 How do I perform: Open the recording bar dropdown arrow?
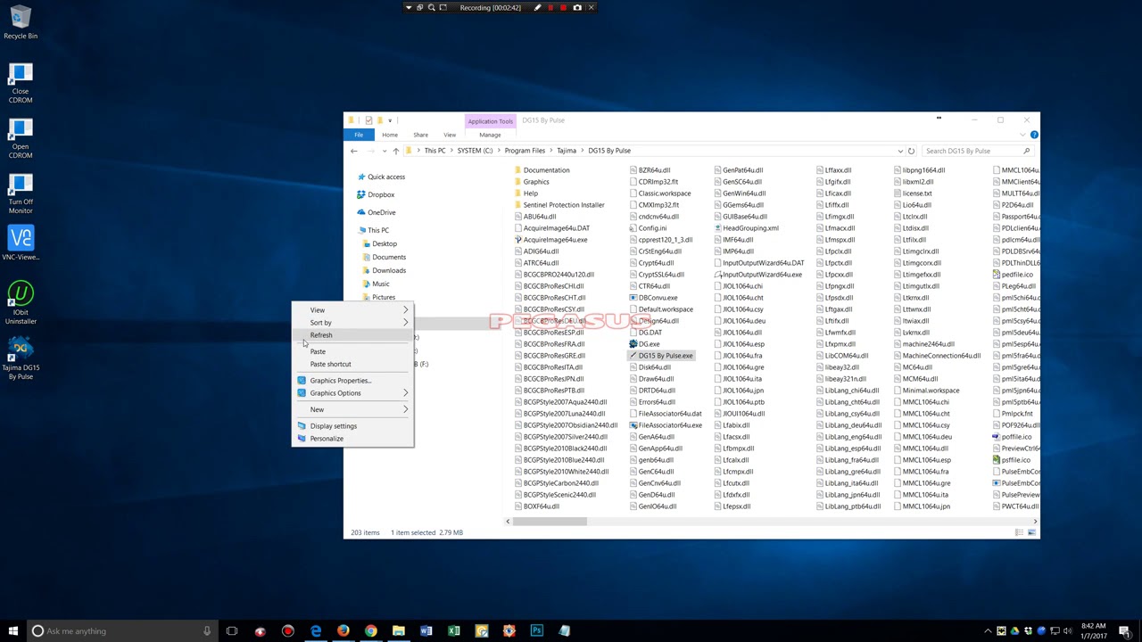click(409, 8)
